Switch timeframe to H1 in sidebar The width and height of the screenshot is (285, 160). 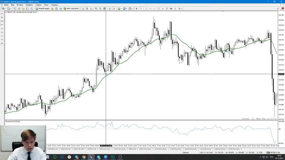[2, 28]
